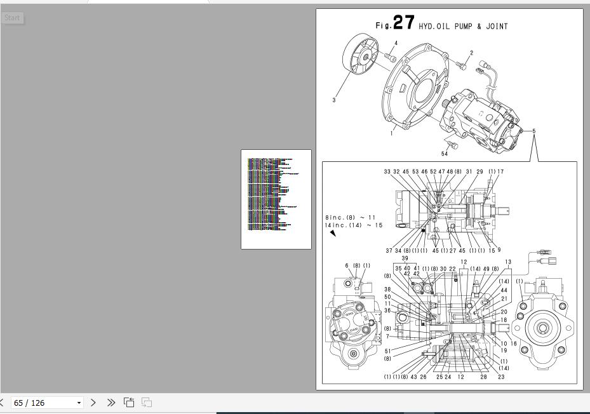
Task: Click part number 2 bolt label
Action: 471,53
